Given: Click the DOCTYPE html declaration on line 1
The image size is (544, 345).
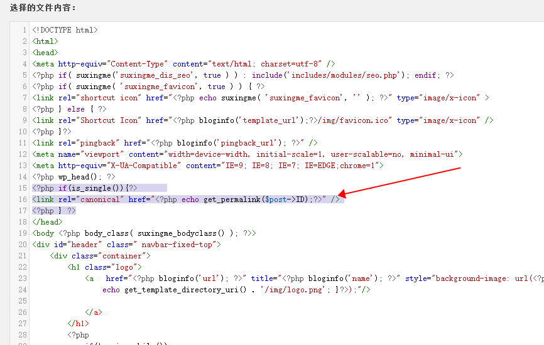Looking at the screenshot, I should tap(65, 30).
